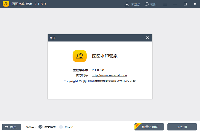The width and height of the screenshot is (200, 133).
Task: Open the hamburger menu in title bar
Action: (165, 4)
